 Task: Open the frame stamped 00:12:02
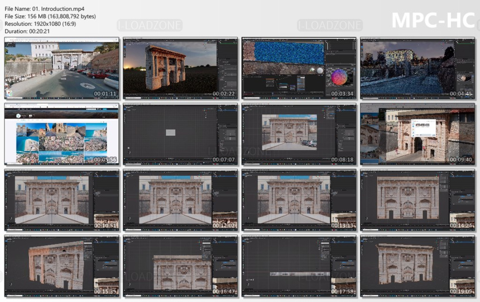(x=180, y=200)
